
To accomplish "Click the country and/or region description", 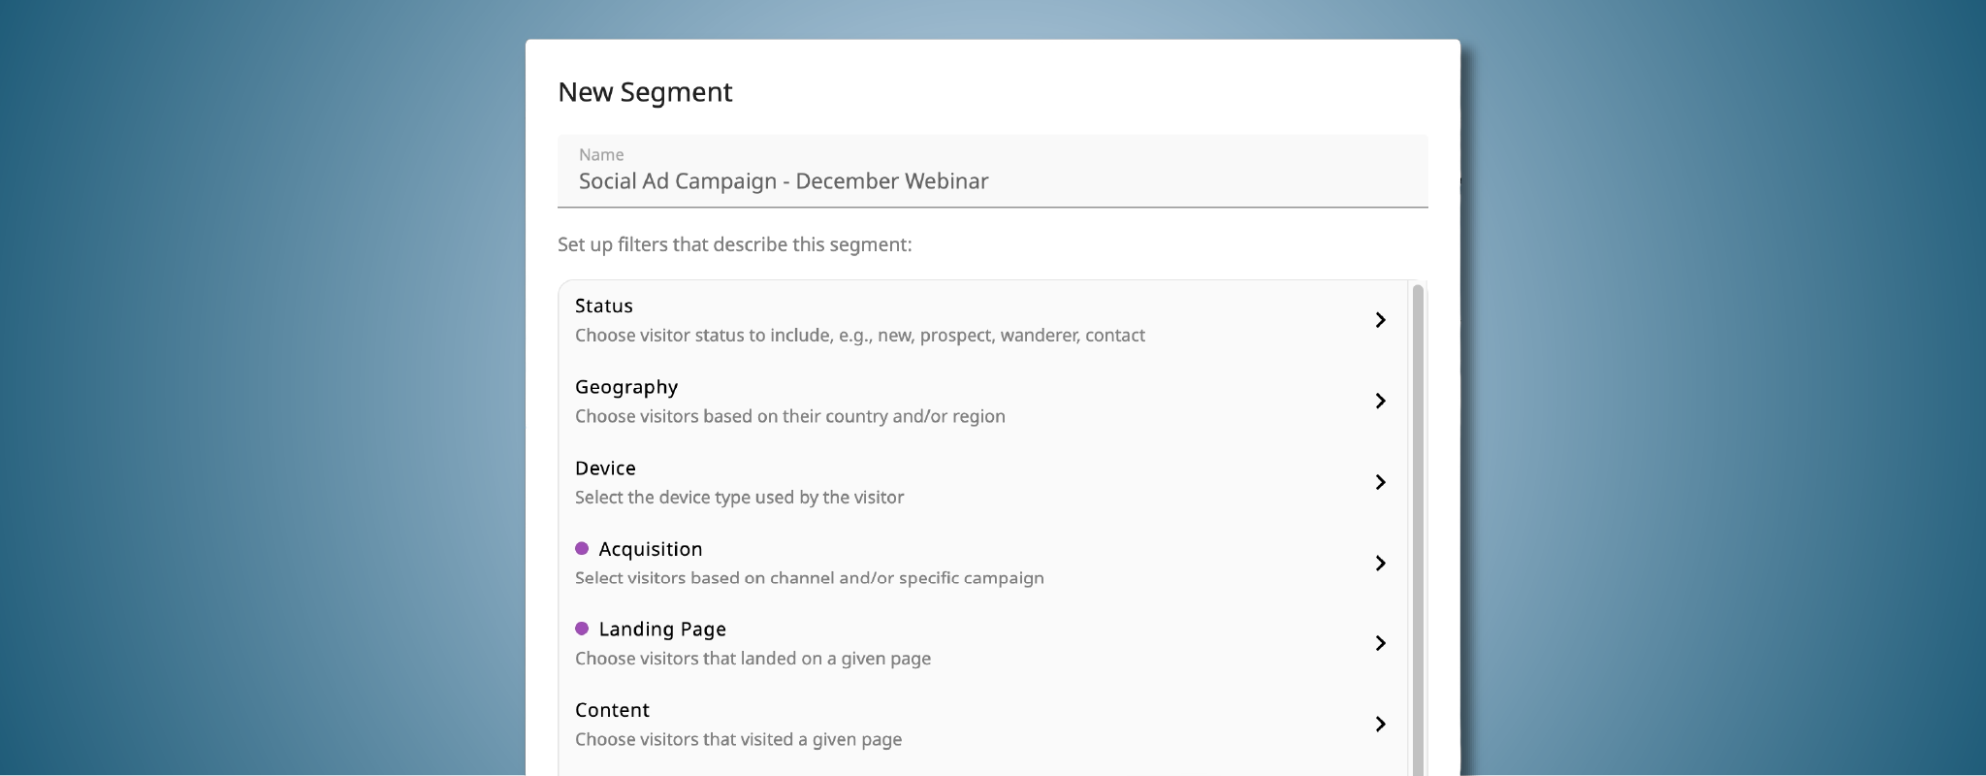I will click(789, 416).
